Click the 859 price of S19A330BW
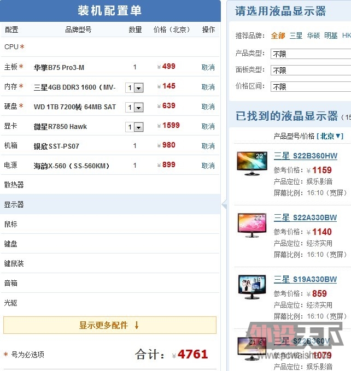The height and width of the screenshot is (371, 351). tap(319, 293)
